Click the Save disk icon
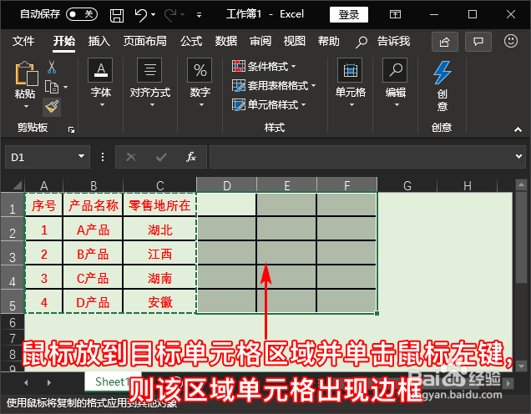This screenshot has width=531, height=414. pyautogui.click(x=117, y=15)
